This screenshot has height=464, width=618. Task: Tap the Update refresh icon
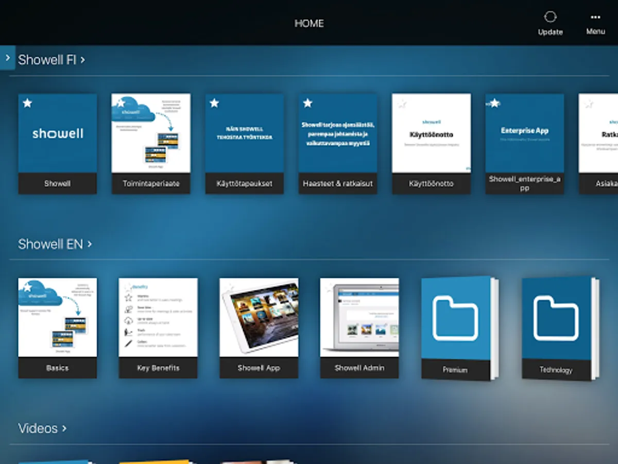click(550, 17)
